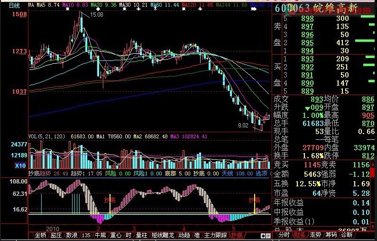This screenshot has width=377, height=241.
Task: Click the plus marker below 11.85 value
Action: coord(200,9)
